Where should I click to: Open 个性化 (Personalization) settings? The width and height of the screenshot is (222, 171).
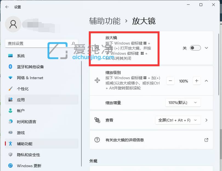tap(11, 89)
